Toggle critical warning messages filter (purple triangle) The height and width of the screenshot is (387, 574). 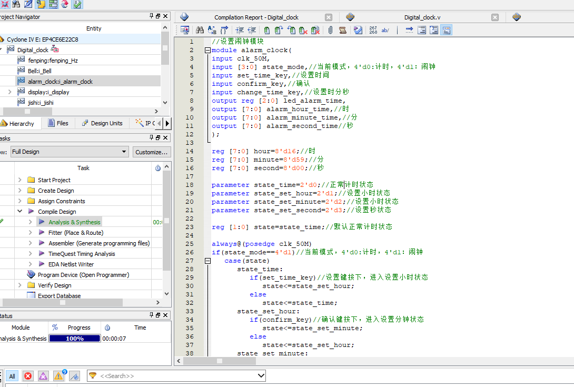click(x=43, y=376)
